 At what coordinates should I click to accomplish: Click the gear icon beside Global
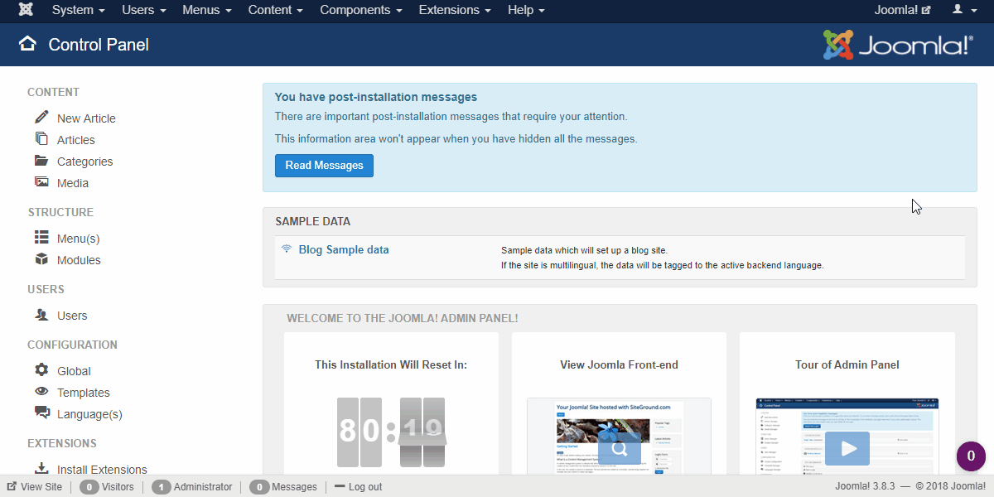[x=41, y=370]
